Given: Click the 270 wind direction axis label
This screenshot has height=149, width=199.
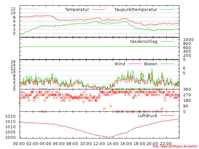Looking at the screenshot, I should [x=187, y=95].
